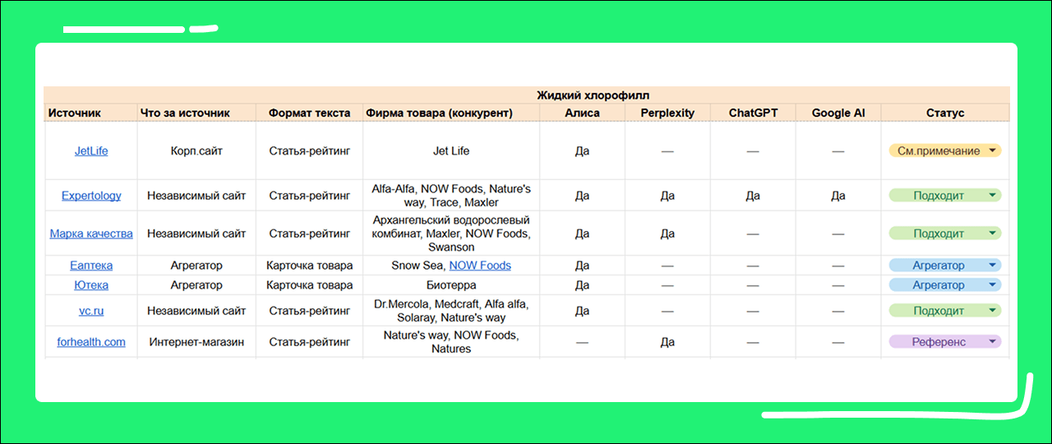Select the ChatGPT column header
The height and width of the screenshot is (444, 1052).
coord(753,113)
